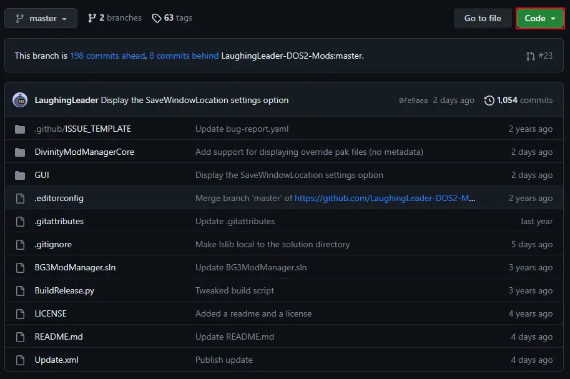Open commit 'Make lslib local to the solution directory'
This screenshot has height=379, width=570.
(272, 244)
